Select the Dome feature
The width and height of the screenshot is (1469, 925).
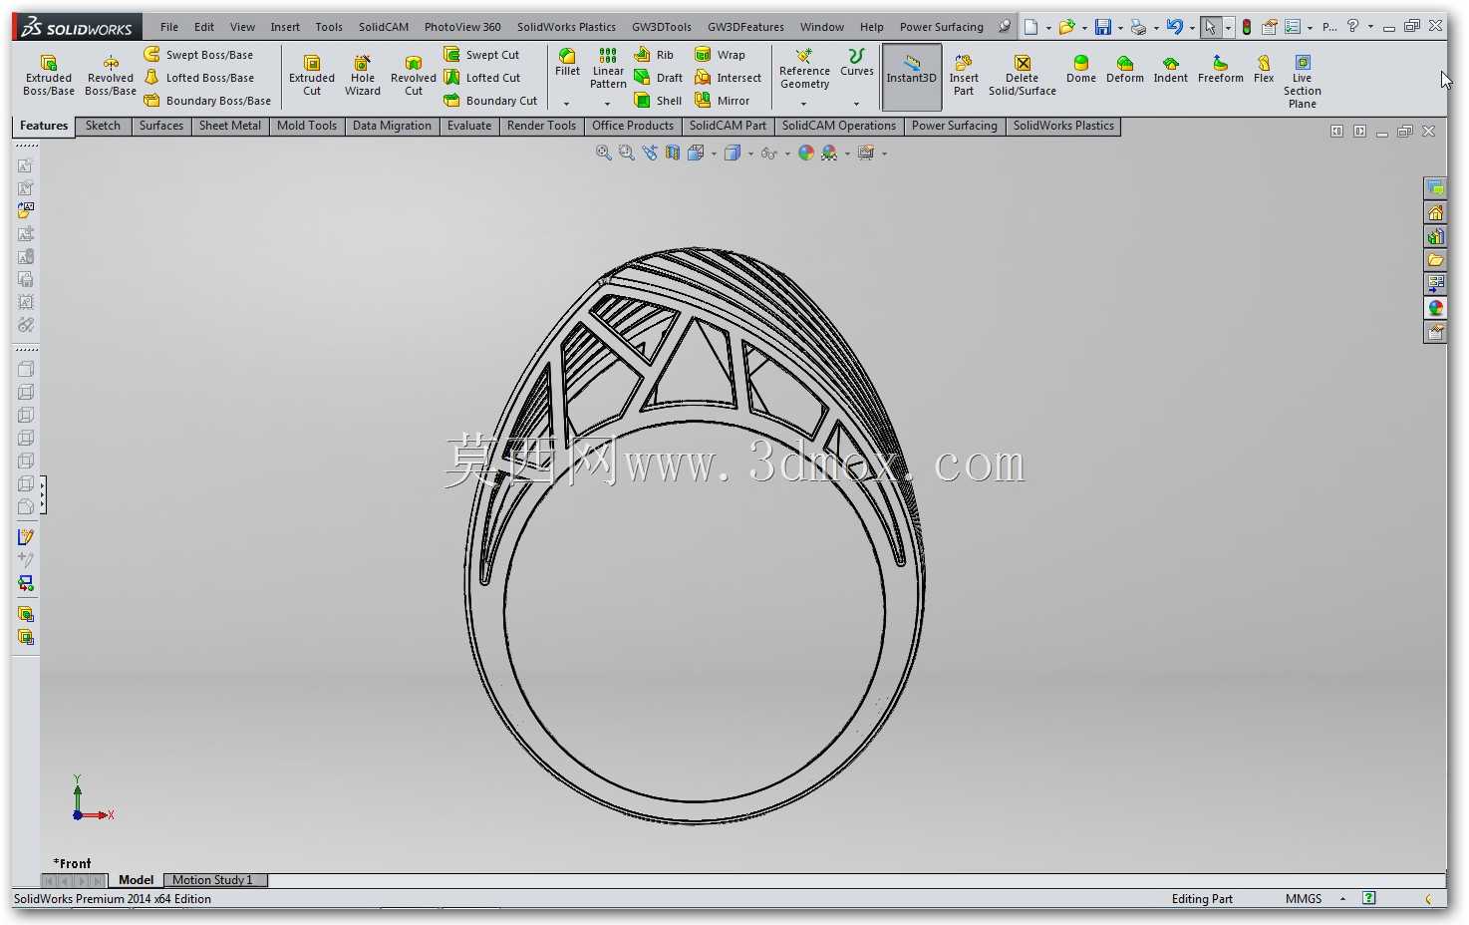(1081, 69)
